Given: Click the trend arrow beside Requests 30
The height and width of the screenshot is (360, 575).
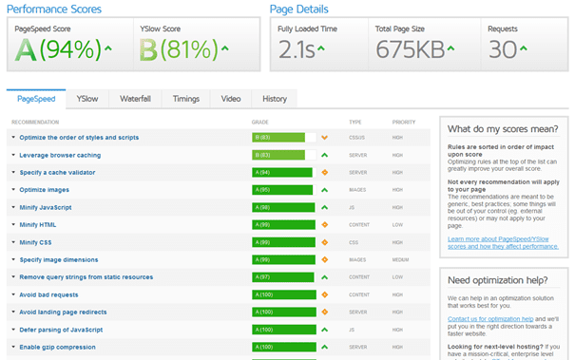Looking at the screenshot, I should pos(524,48).
